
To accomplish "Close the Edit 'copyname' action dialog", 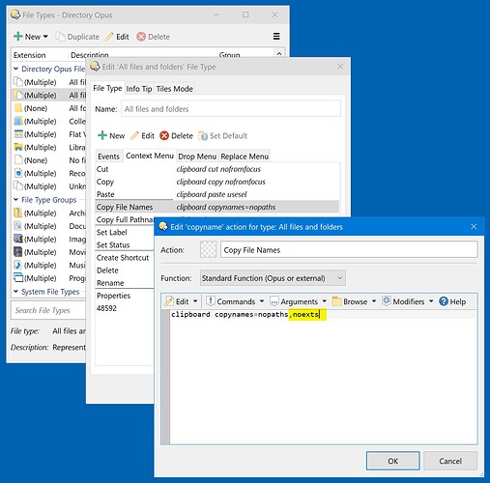I will click(474, 227).
